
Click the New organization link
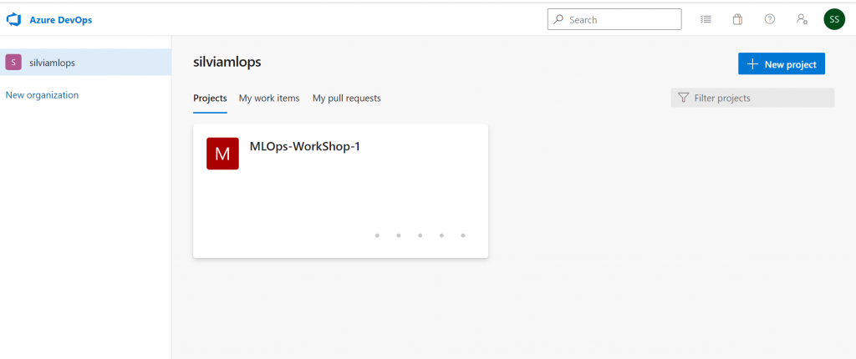pos(42,95)
